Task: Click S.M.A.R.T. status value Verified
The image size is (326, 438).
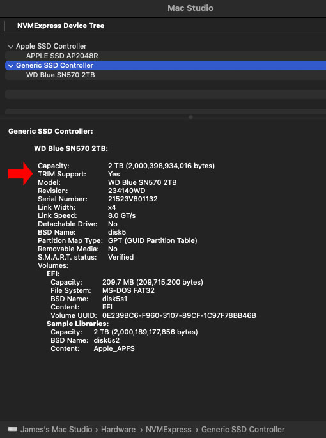Action: [121, 257]
